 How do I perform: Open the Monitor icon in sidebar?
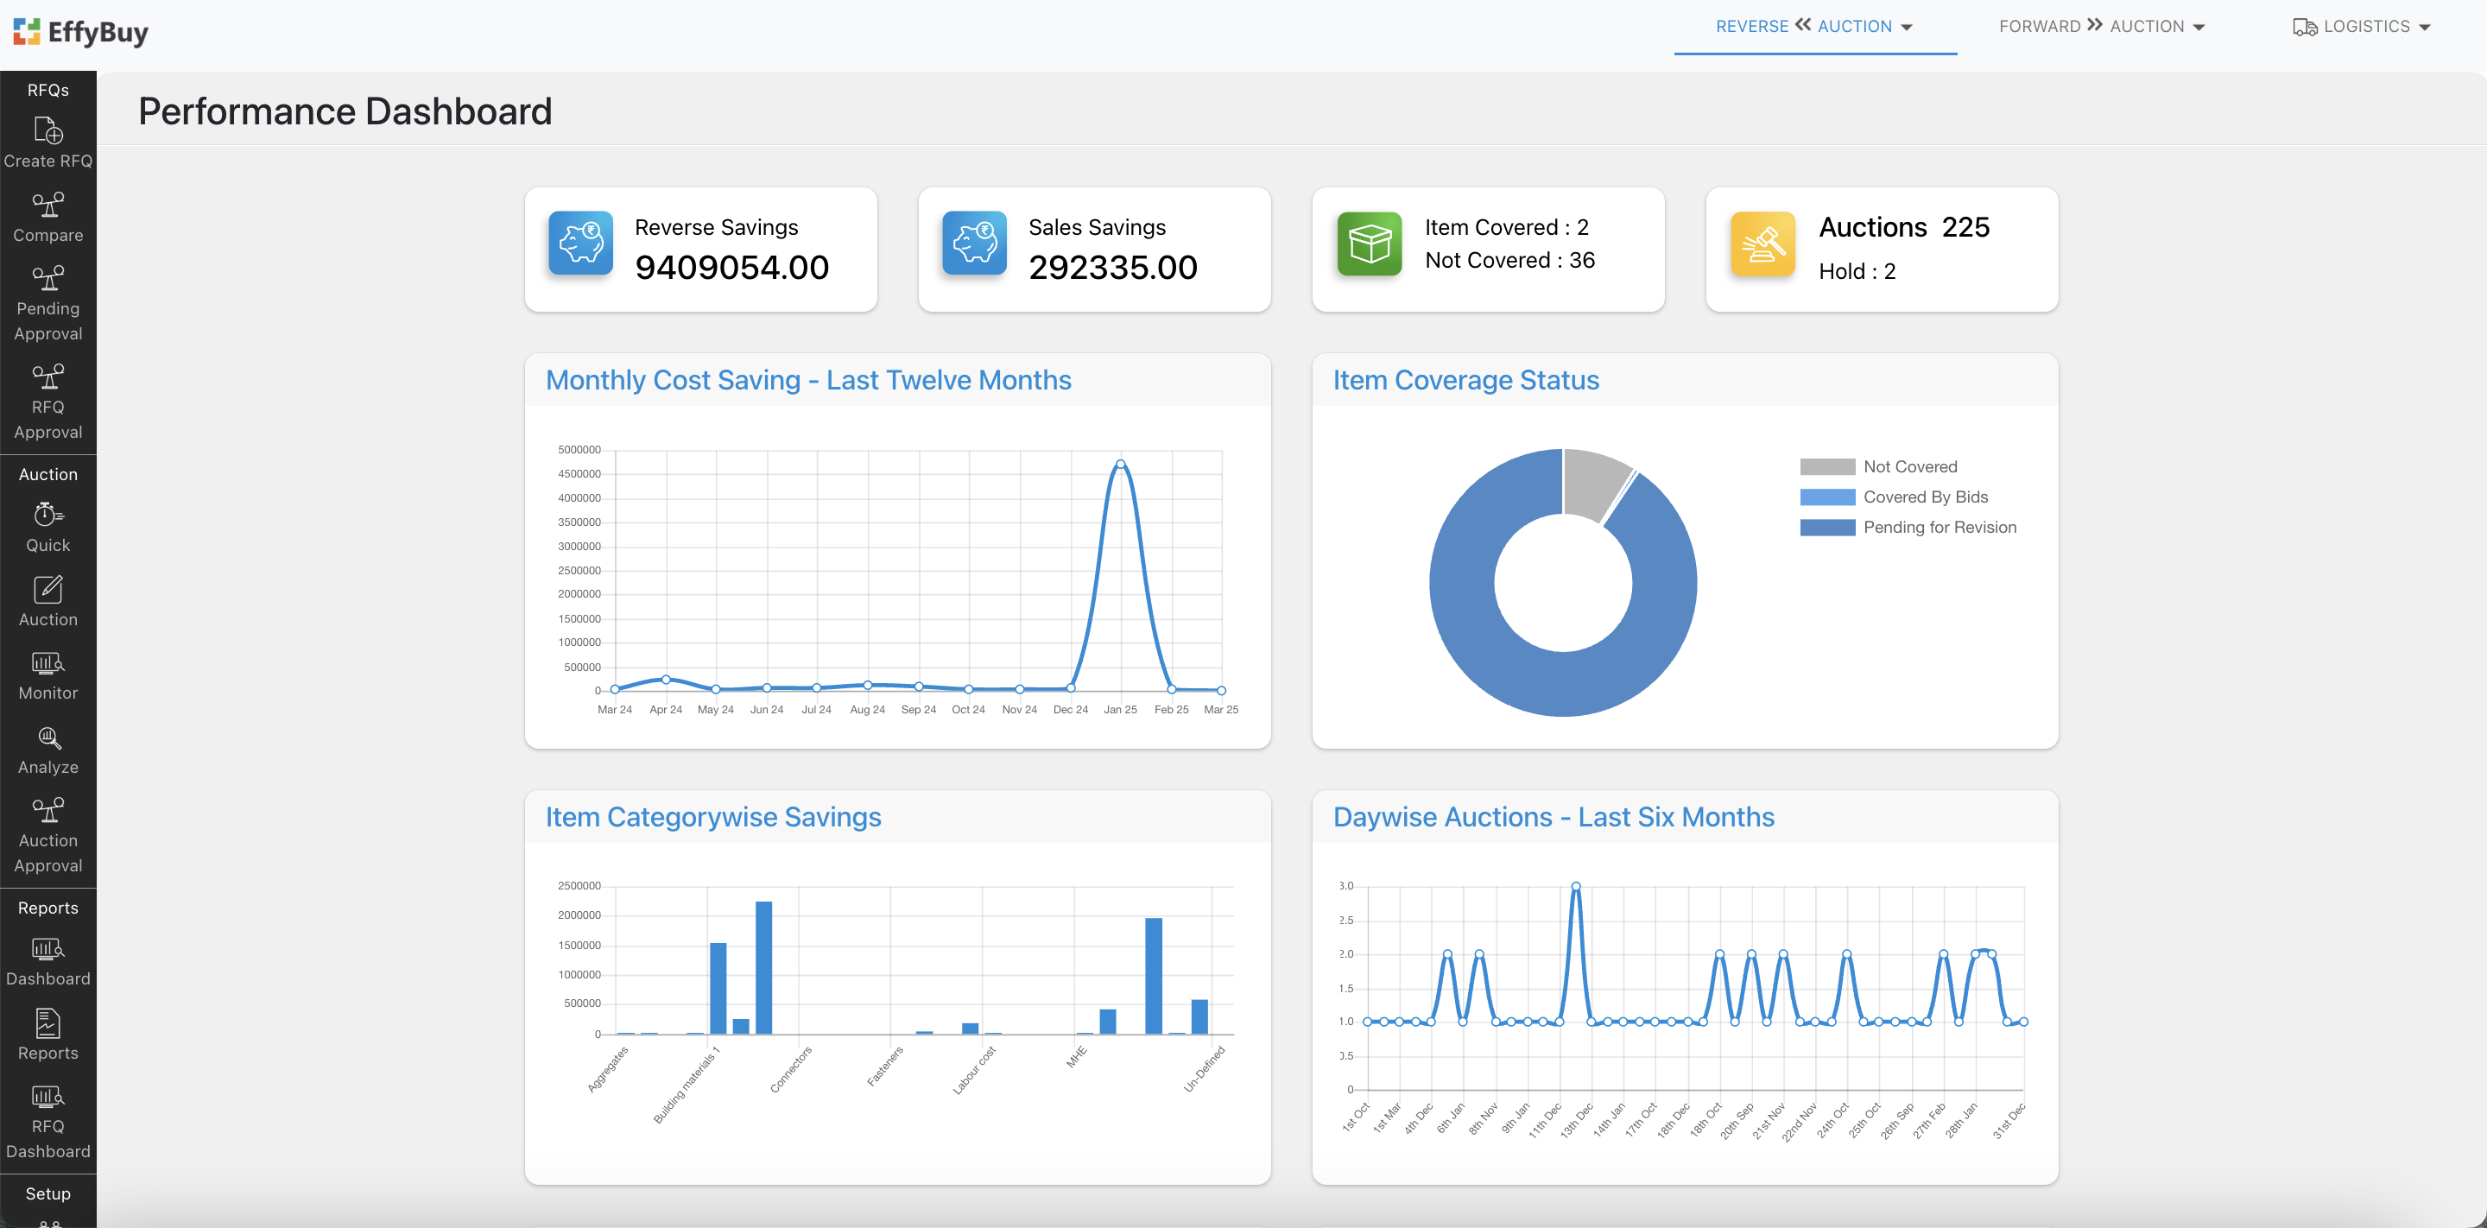48,663
